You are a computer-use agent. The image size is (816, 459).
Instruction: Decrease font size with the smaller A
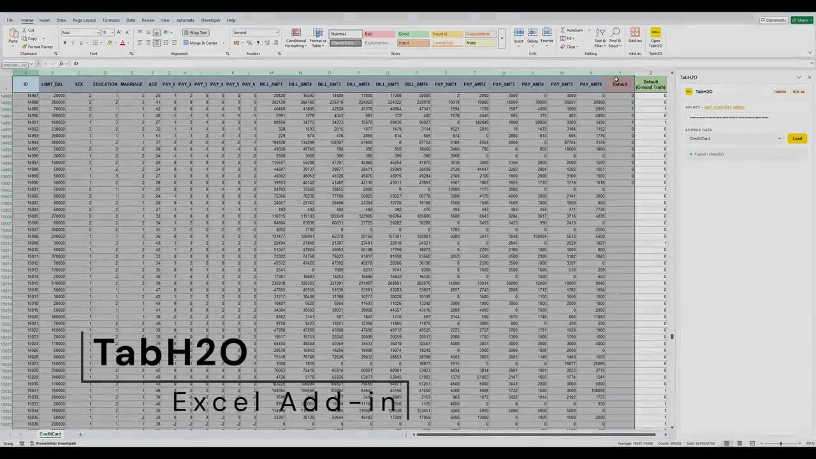[127, 33]
